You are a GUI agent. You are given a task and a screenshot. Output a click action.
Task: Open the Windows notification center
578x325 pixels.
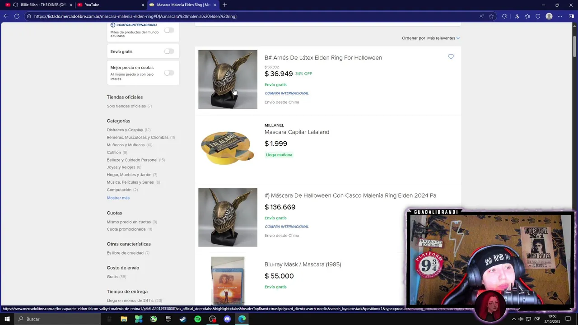[x=568, y=319]
